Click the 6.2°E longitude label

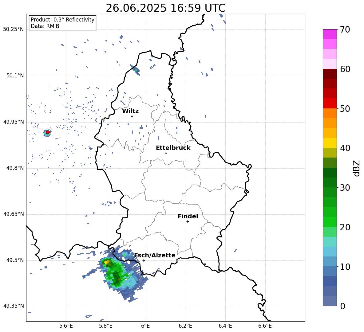pos(185,326)
